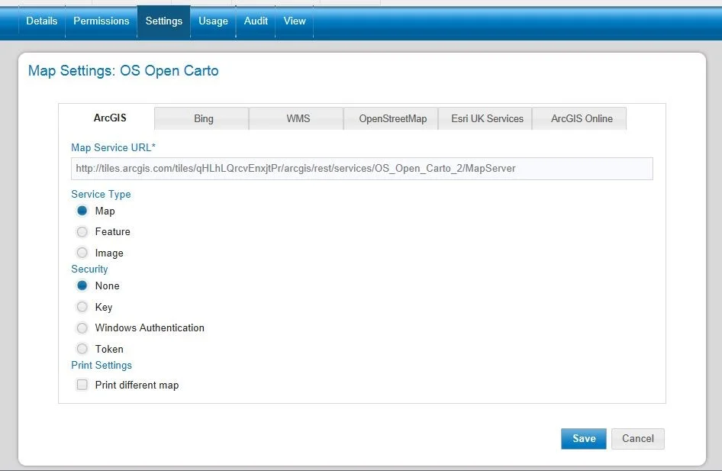Click the Print Settings heading
The image size is (722, 471).
(x=102, y=365)
